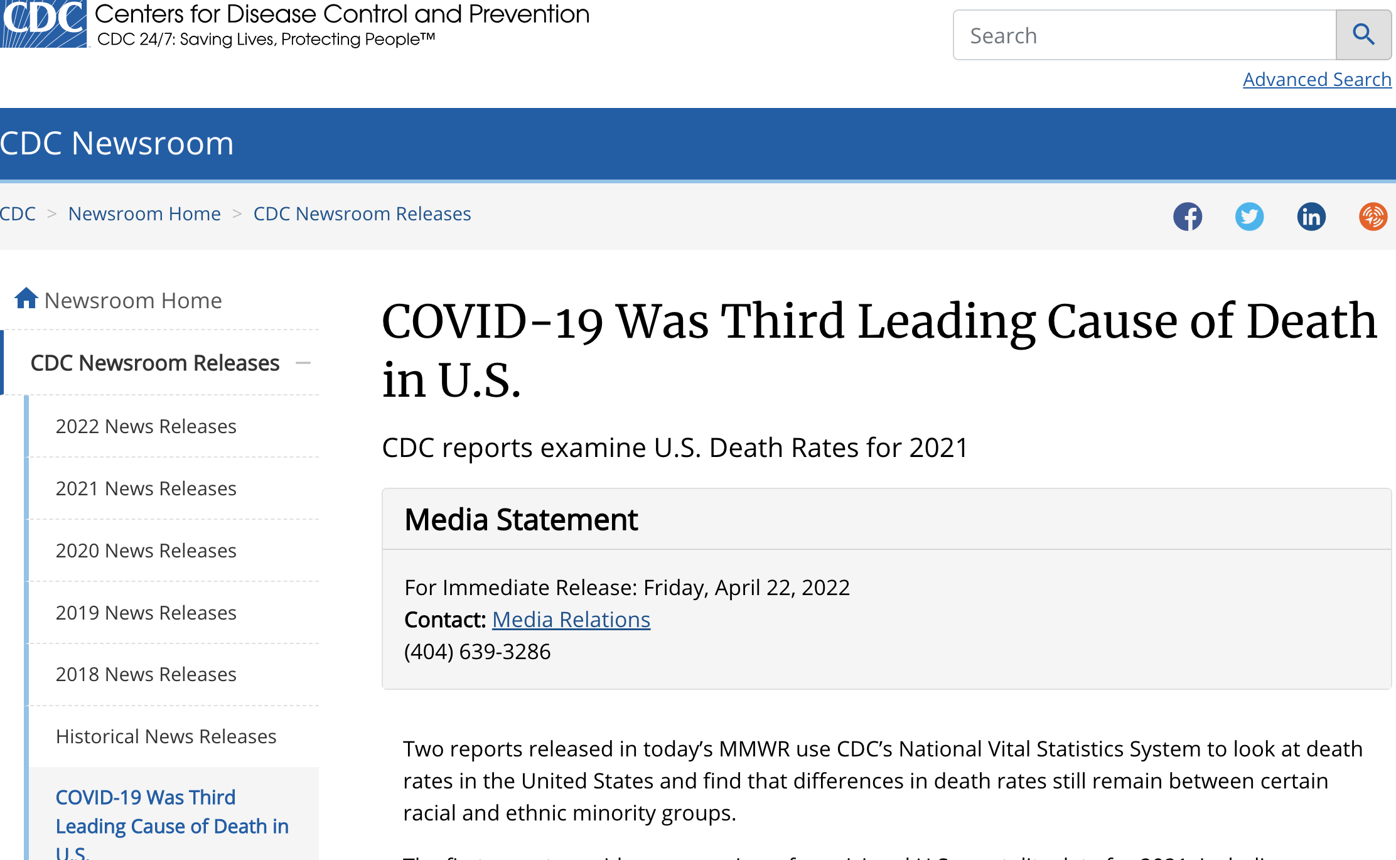Select 2021 News Releases in sidebar
Screen dimensions: 1396x860
tap(146, 488)
